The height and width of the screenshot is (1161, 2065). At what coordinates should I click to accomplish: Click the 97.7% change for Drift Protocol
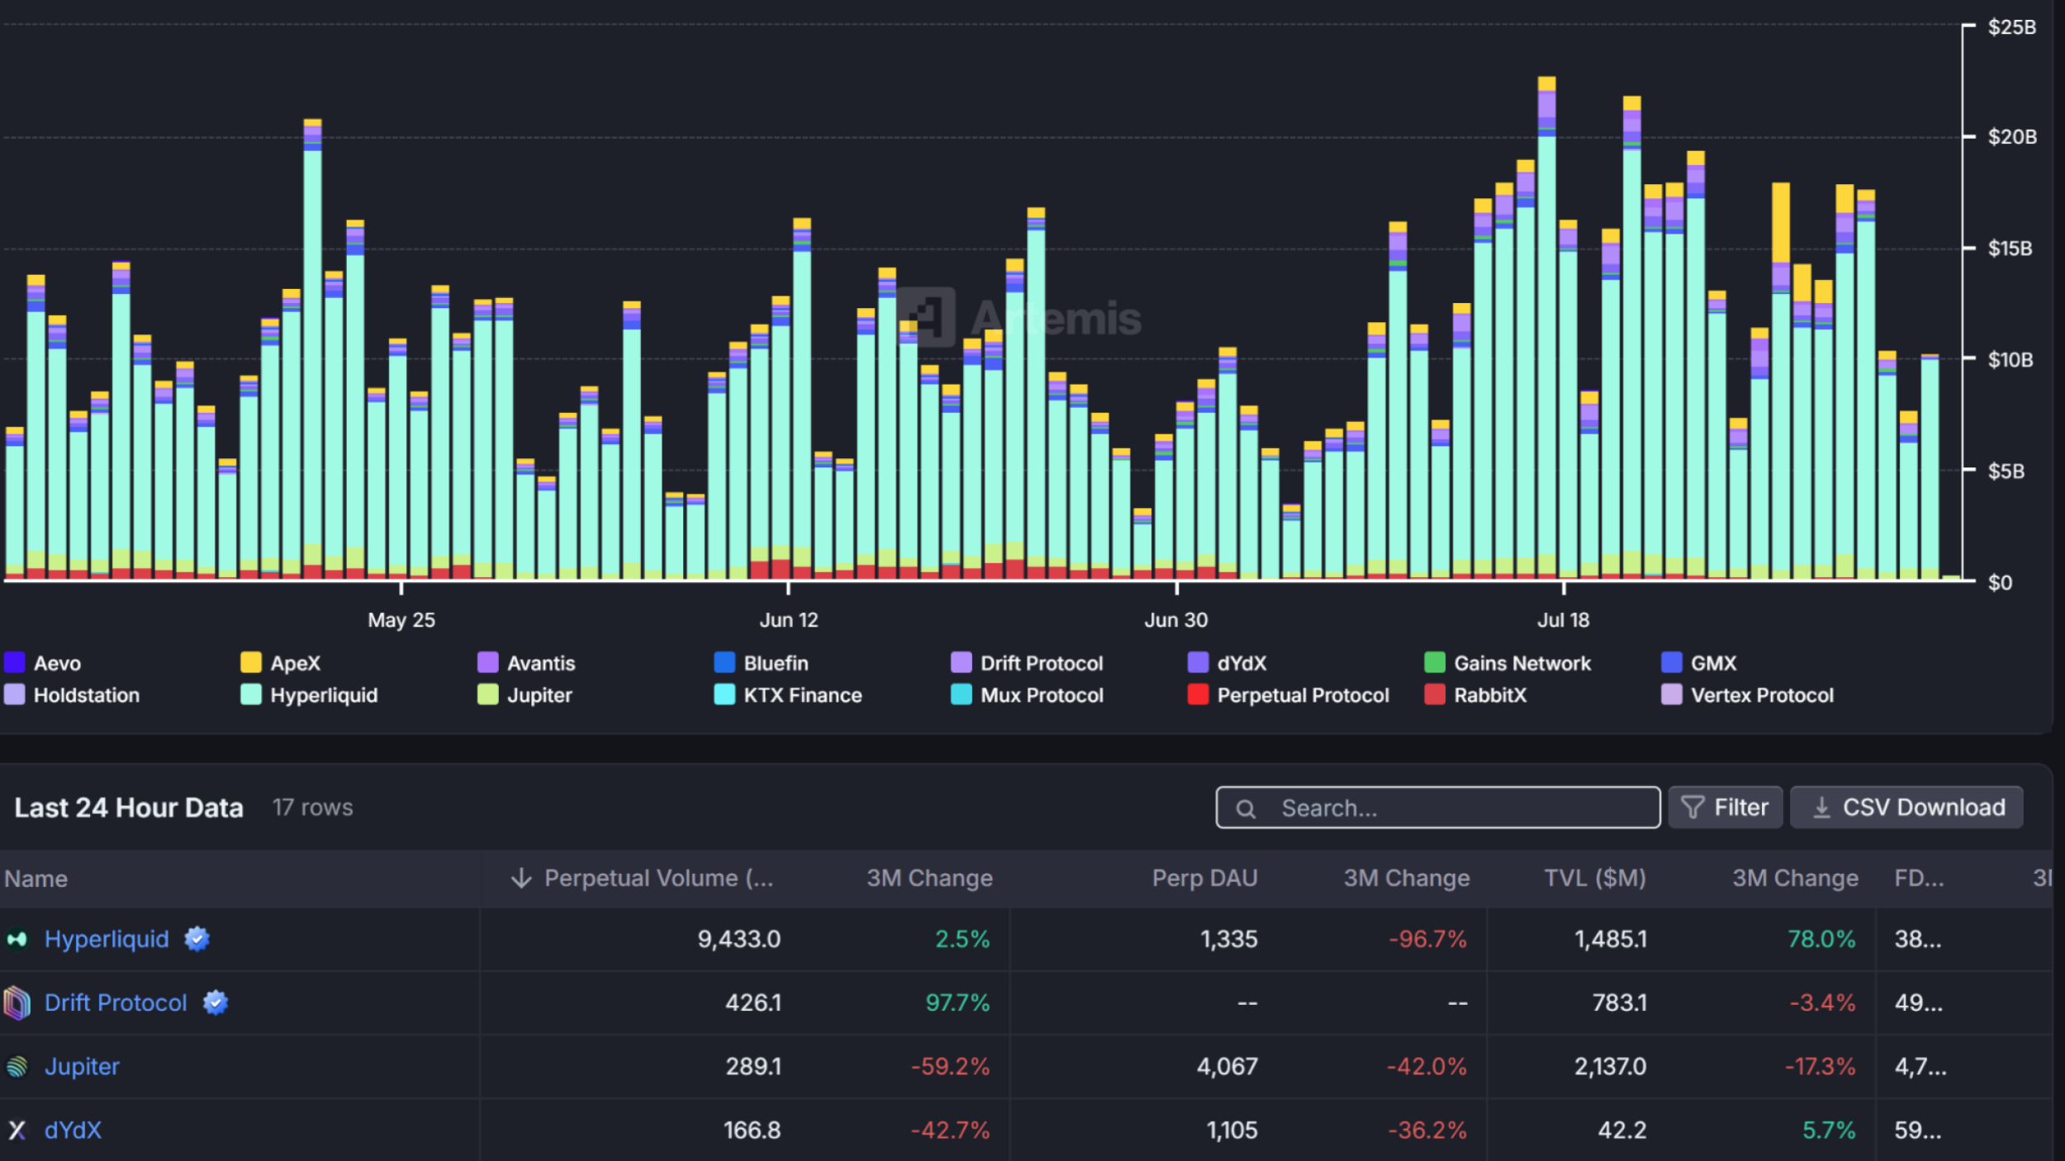coord(957,1002)
